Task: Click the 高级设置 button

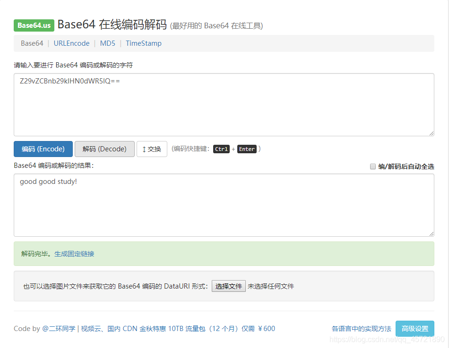Action: [415, 329]
